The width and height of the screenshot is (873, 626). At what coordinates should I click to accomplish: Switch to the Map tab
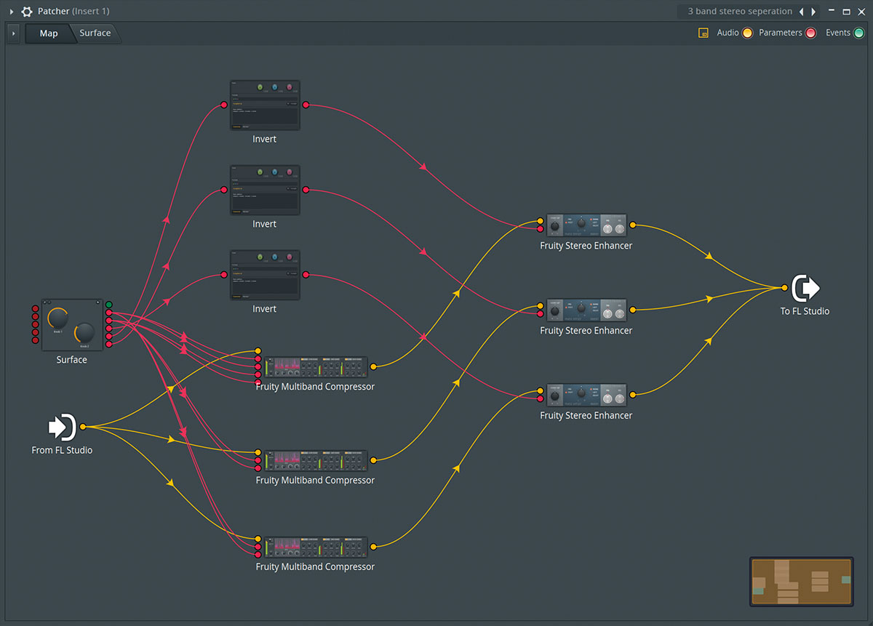(x=49, y=33)
